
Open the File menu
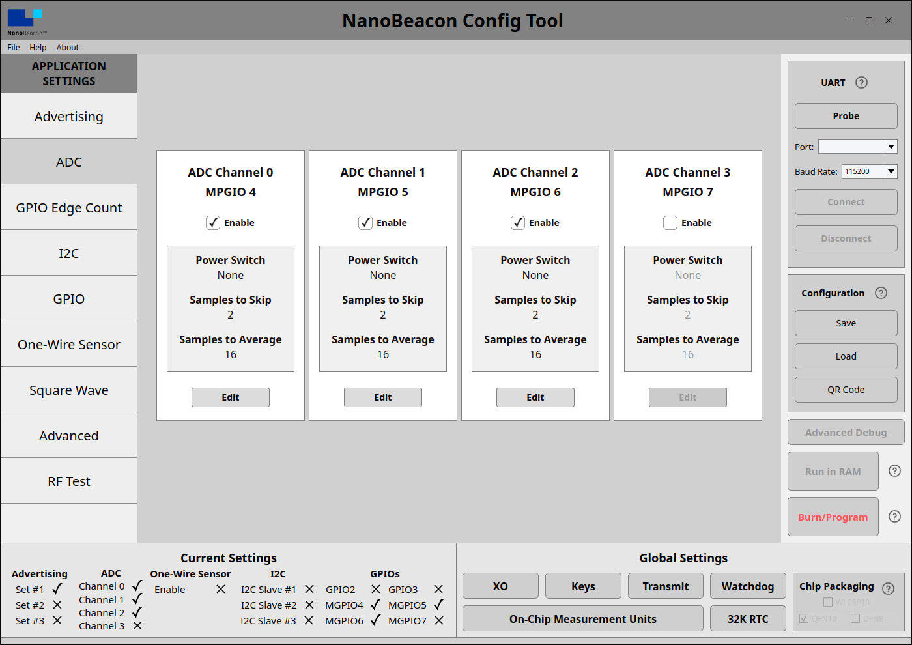point(14,48)
